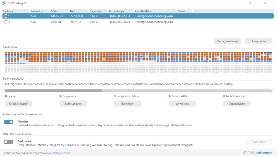This screenshot has width=277, height=156.
Task: Open Check & Repair
Action: (18, 103)
